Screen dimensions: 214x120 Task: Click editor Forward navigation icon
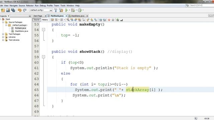(62, 20)
